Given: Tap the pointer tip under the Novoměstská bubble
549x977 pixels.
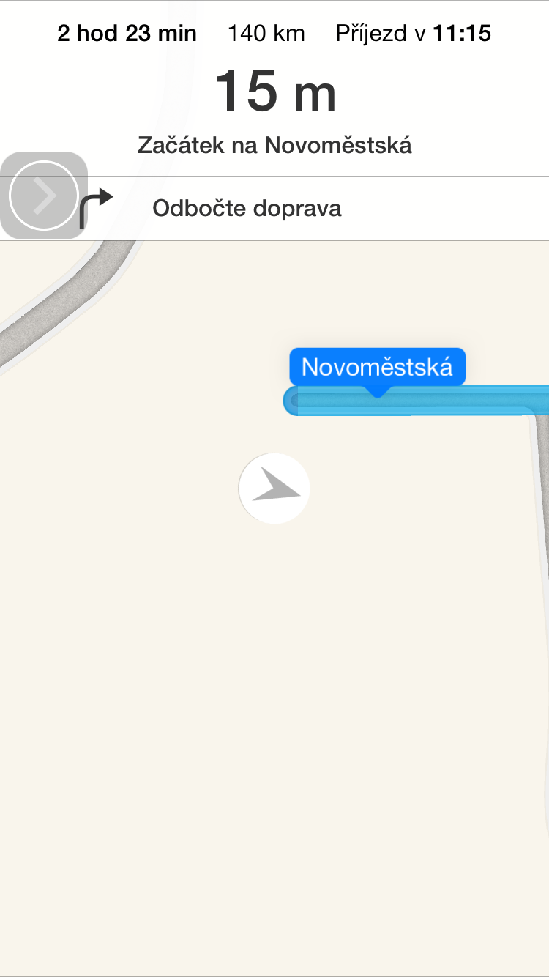Looking at the screenshot, I should pos(377,393).
